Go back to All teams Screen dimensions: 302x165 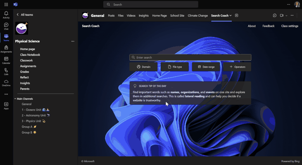tap(25, 14)
